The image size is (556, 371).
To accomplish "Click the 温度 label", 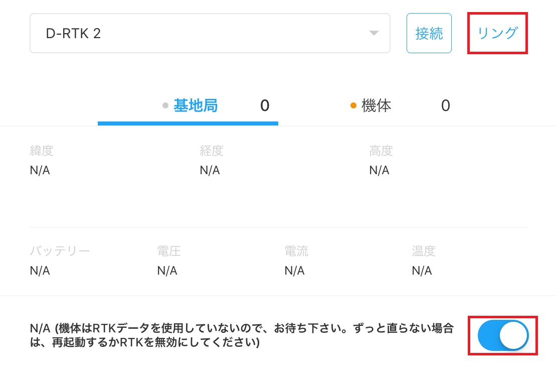I will (x=424, y=252).
